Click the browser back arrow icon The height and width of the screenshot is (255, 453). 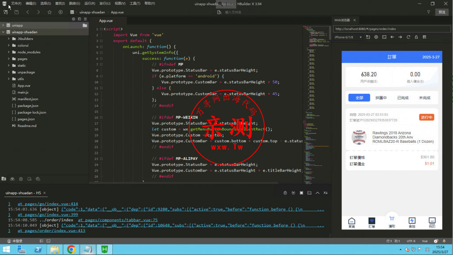point(392,37)
